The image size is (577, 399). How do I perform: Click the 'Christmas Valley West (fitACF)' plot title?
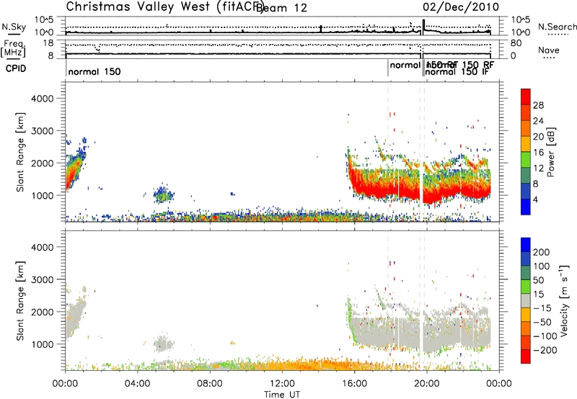(x=164, y=6)
